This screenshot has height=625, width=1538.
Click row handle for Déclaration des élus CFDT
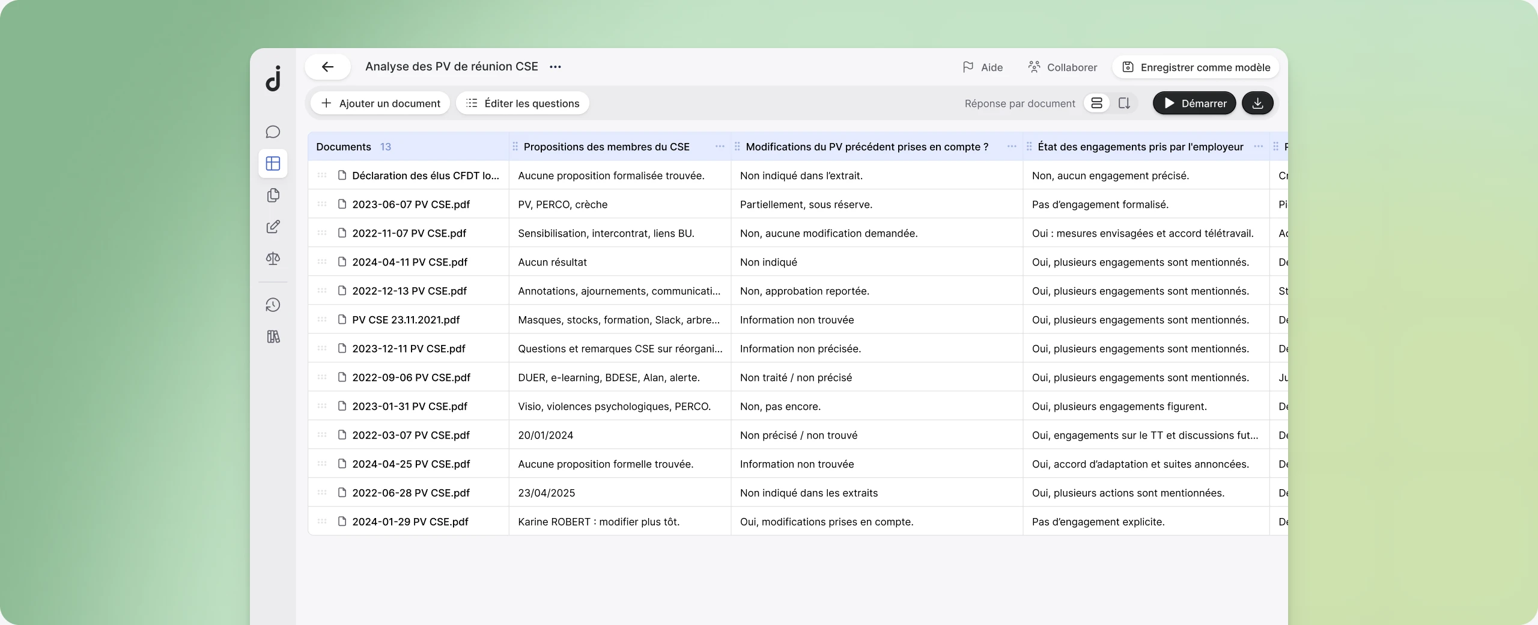coord(322,175)
